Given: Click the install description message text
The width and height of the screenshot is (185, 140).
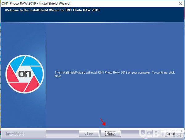Looking at the screenshot, I should 115,74.
